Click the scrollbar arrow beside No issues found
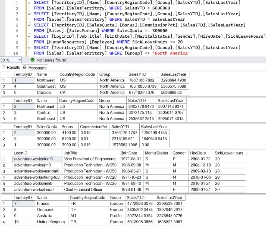 pos(97,59)
